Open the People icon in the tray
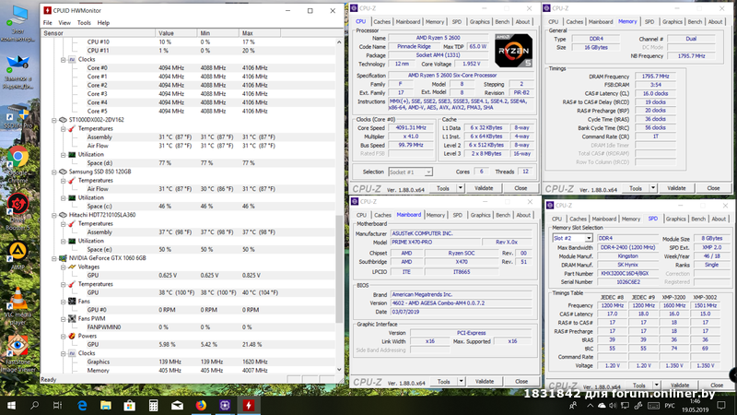 coord(573,405)
